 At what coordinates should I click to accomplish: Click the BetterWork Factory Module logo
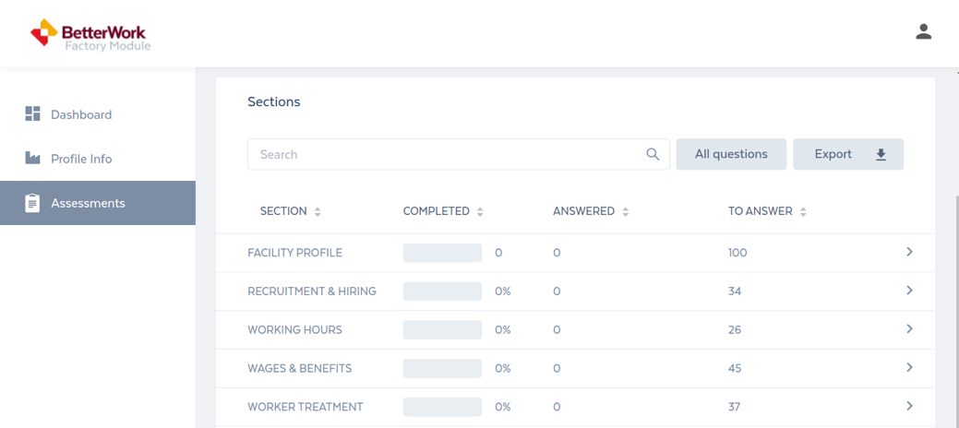click(90, 35)
